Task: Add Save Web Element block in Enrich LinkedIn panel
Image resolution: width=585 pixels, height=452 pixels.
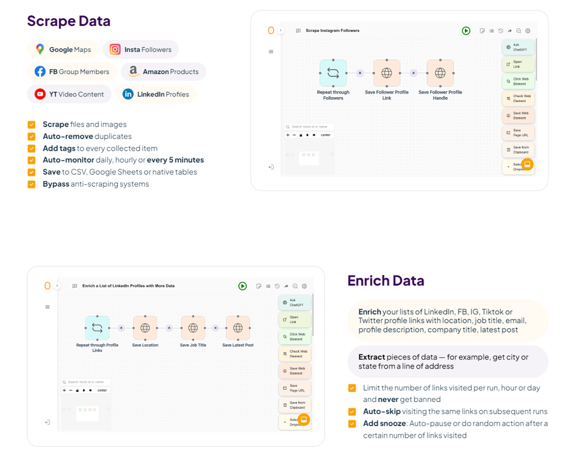Action: 295,371
